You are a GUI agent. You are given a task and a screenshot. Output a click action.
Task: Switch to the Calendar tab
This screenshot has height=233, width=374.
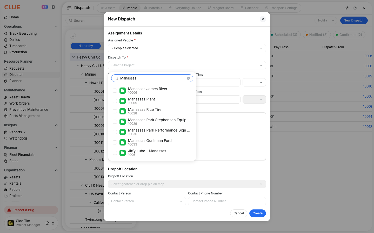(x=249, y=8)
